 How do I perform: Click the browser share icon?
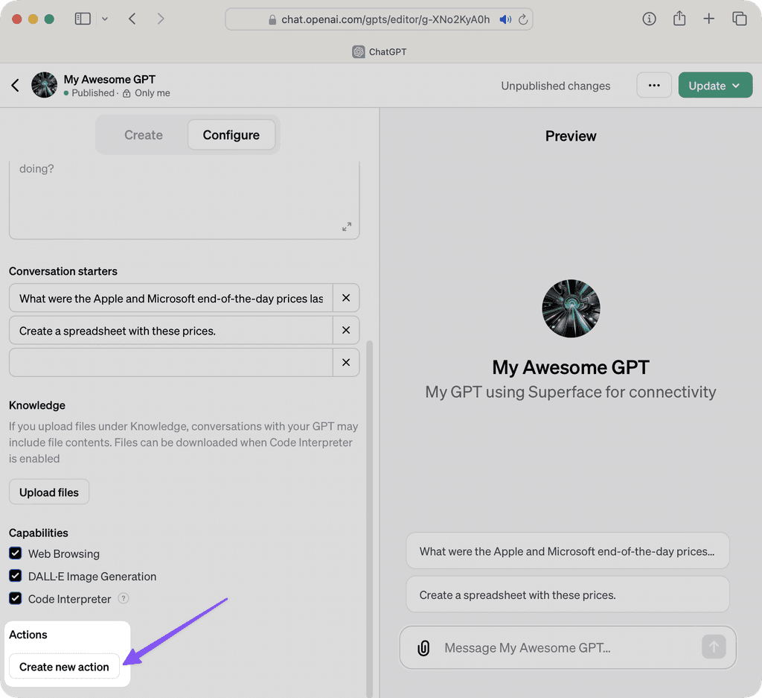click(679, 19)
